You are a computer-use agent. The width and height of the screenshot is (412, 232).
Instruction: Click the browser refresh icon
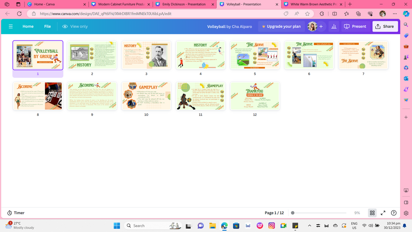pyautogui.click(x=19, y=14)
